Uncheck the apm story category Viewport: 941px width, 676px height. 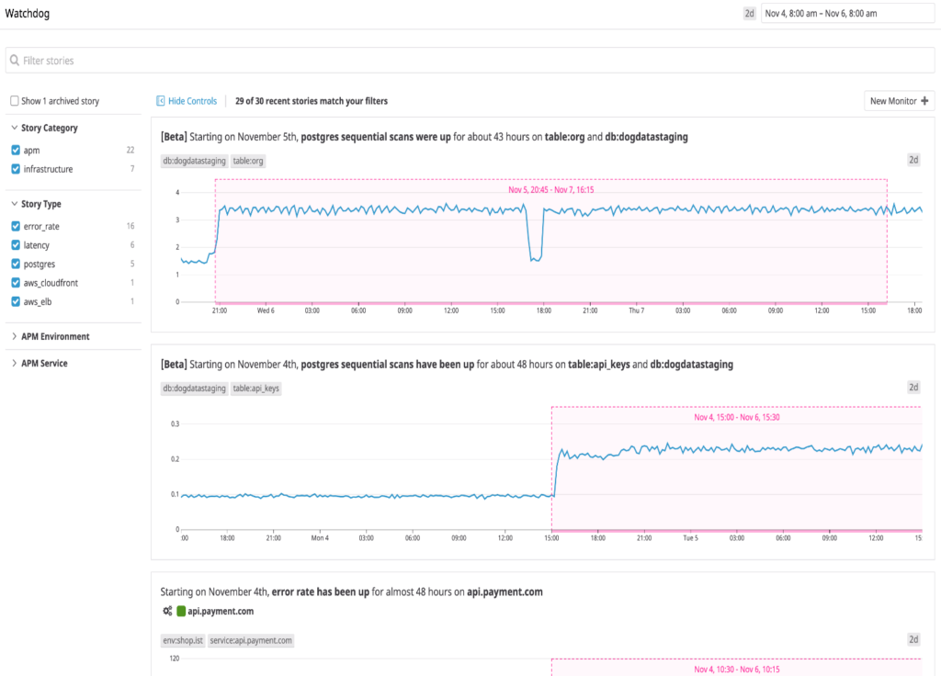(15, 150)
